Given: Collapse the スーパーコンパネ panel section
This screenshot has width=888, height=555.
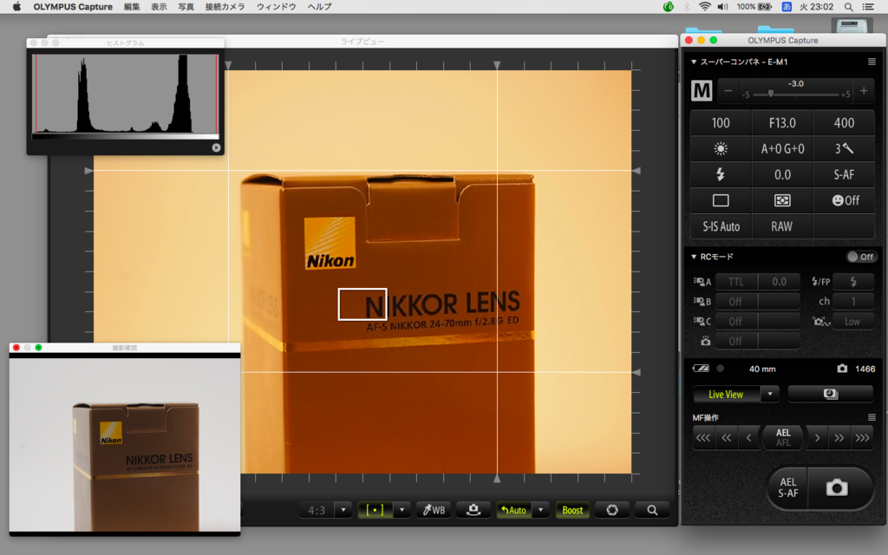Looking at the screenshot, I should [x=694, y=62].
